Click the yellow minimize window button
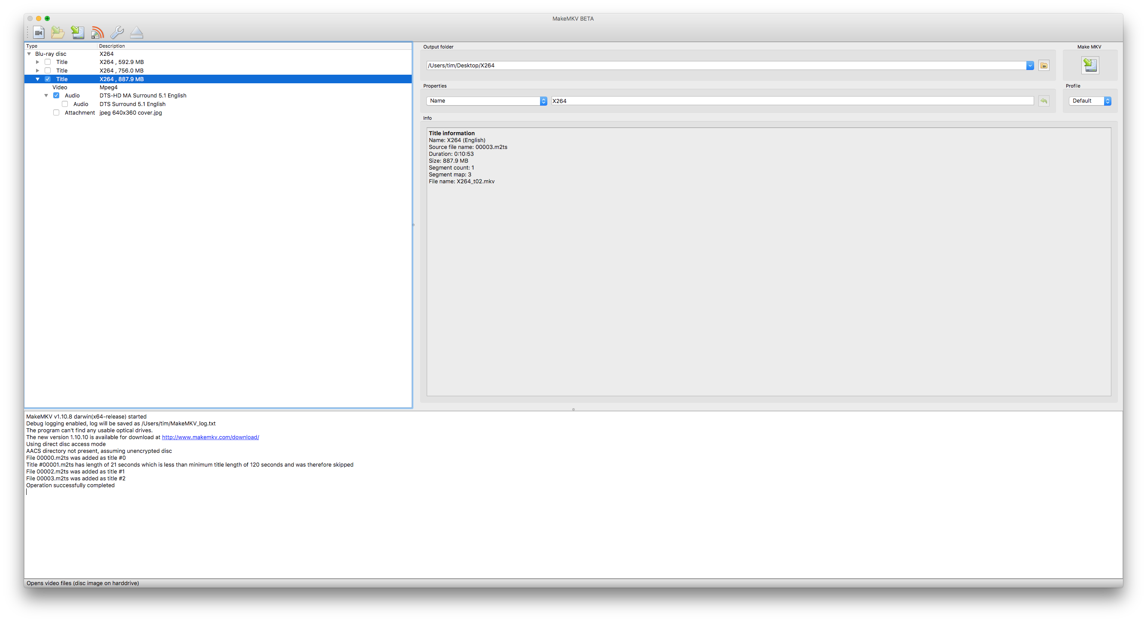The width and height of the screenshot is (1147, 622). pyautogui.click(x=39, y=18)
